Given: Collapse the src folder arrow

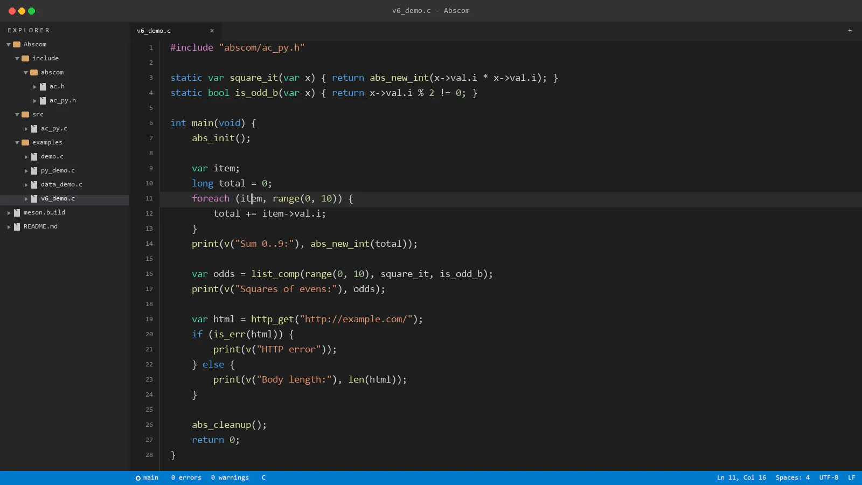Looking at the screenshot, I should 17,115.
